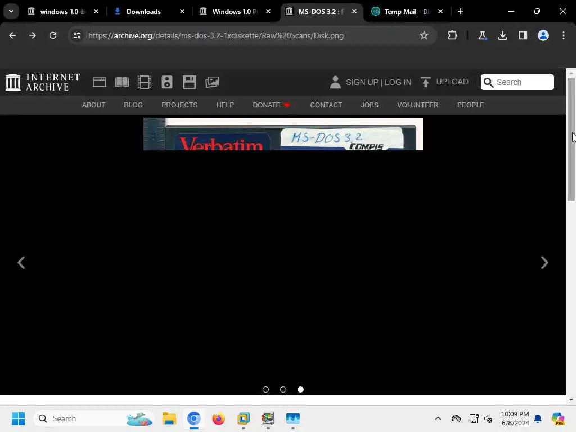
Task: Click the UPLOAD link
Action: 452,82
